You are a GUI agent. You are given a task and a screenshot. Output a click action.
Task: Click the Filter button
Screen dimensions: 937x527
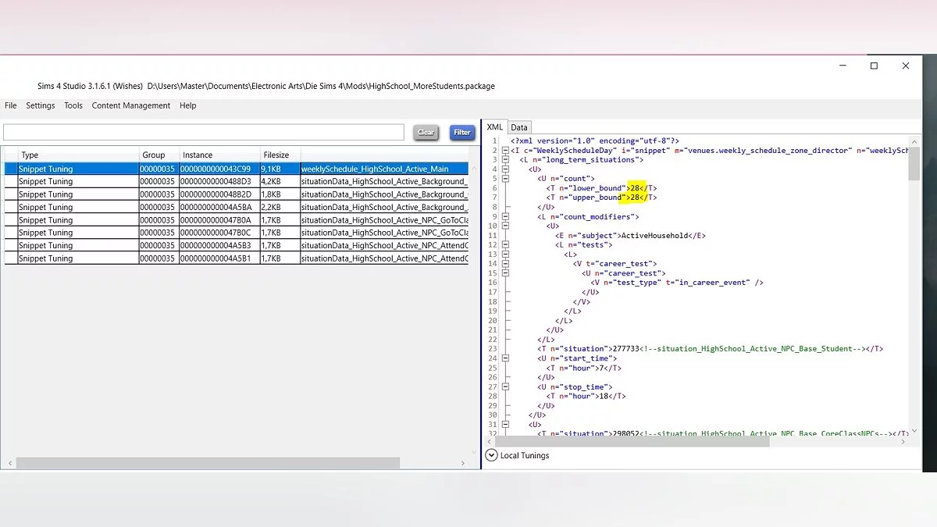click(x=462, y=132)
